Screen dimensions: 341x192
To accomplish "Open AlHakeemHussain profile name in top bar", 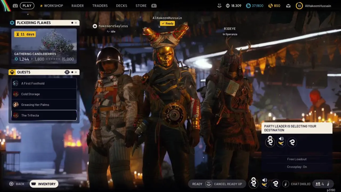I will pos(318,6).
